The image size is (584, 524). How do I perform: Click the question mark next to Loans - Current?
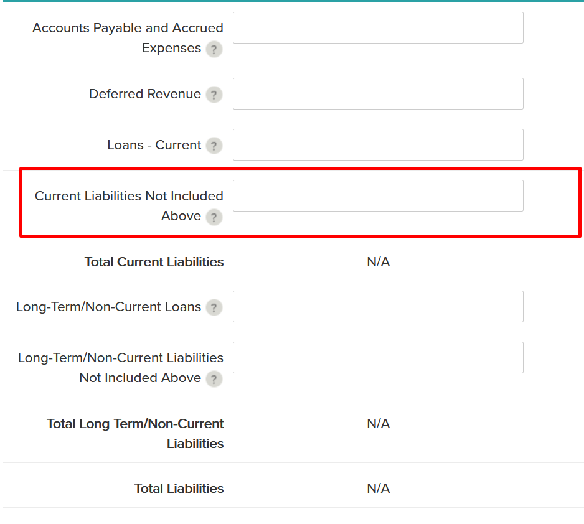[214, 146]
